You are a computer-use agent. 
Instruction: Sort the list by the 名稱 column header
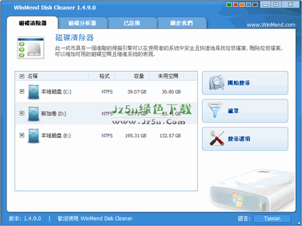click(32, 76)
